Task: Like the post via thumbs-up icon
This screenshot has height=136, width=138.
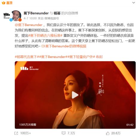Action: pyautogui.click(x=108, y=133)
